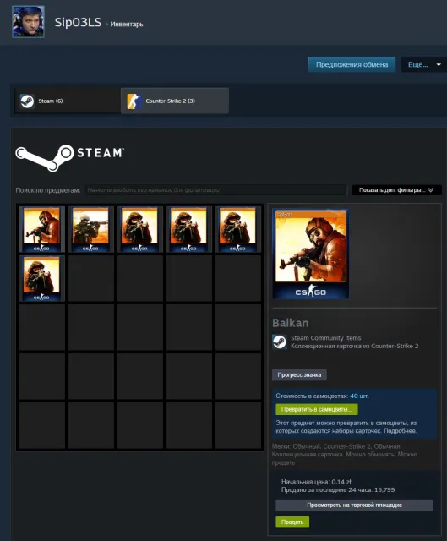Viewport: 447px width, 541px height.
Task: Click the Прогресс значка button
Action: [299, 375]
